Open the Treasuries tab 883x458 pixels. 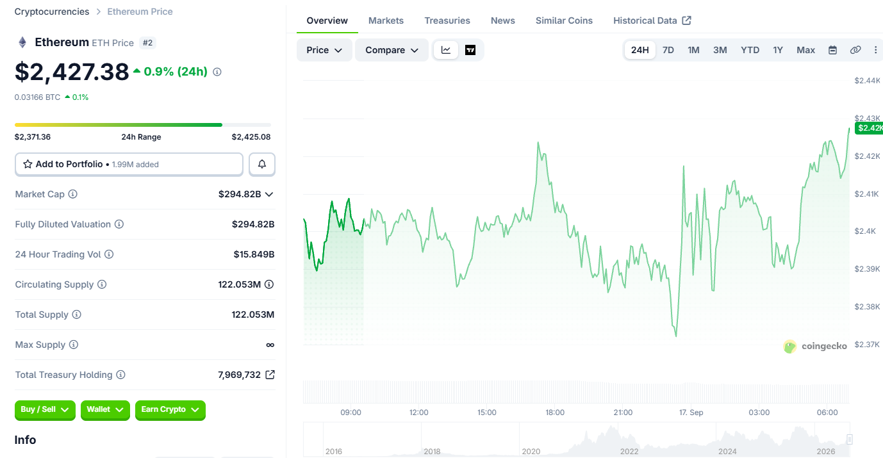tap(447, 20)
